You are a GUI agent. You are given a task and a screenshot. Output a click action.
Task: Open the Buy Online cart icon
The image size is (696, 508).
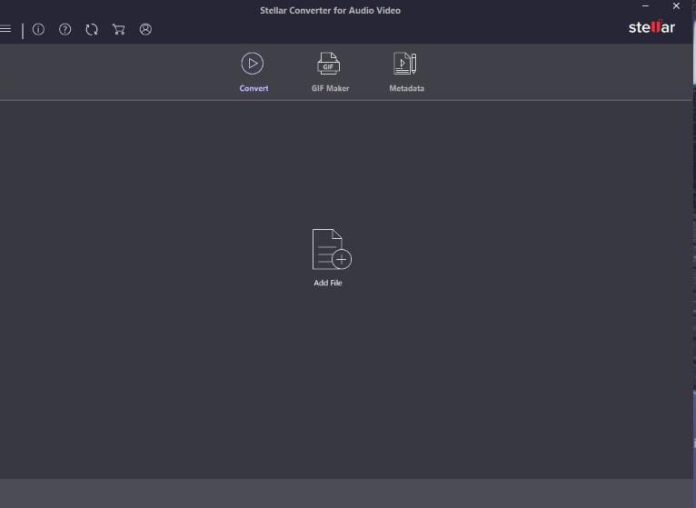pos(118,29)
